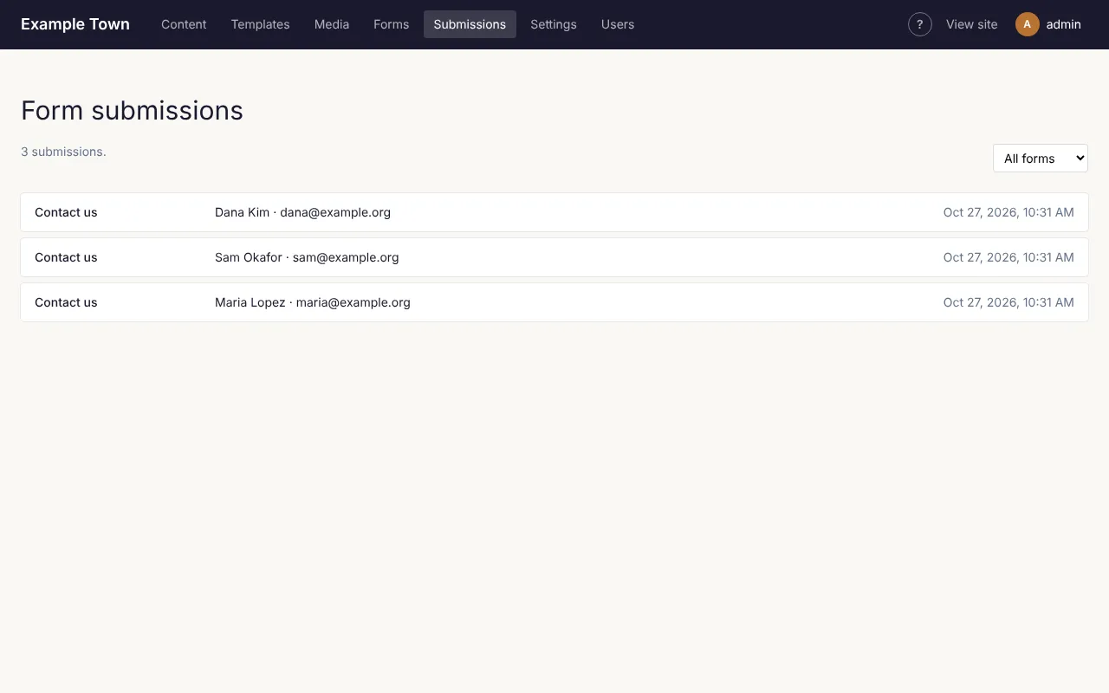Click Contact us in Maria Lopez's row
This screenshot has width=1109, height=693.
(66, 302)
